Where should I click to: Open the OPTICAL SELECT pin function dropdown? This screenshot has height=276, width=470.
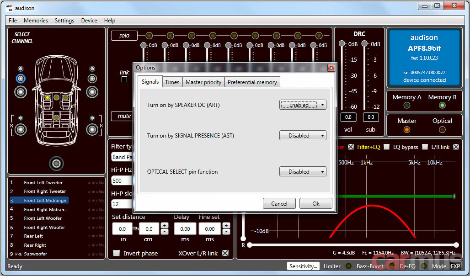pos(303,172)
